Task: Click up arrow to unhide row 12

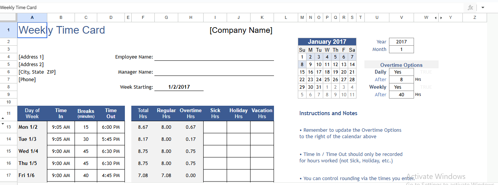Action: click(3, 119)
